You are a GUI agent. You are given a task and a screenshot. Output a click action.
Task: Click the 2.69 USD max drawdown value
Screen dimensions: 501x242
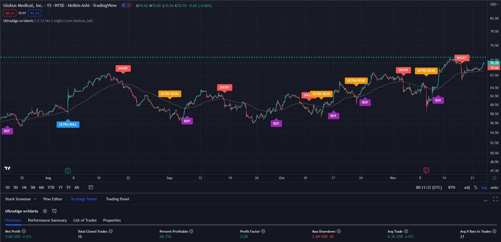pyautogui.click(x=320, y=237)
